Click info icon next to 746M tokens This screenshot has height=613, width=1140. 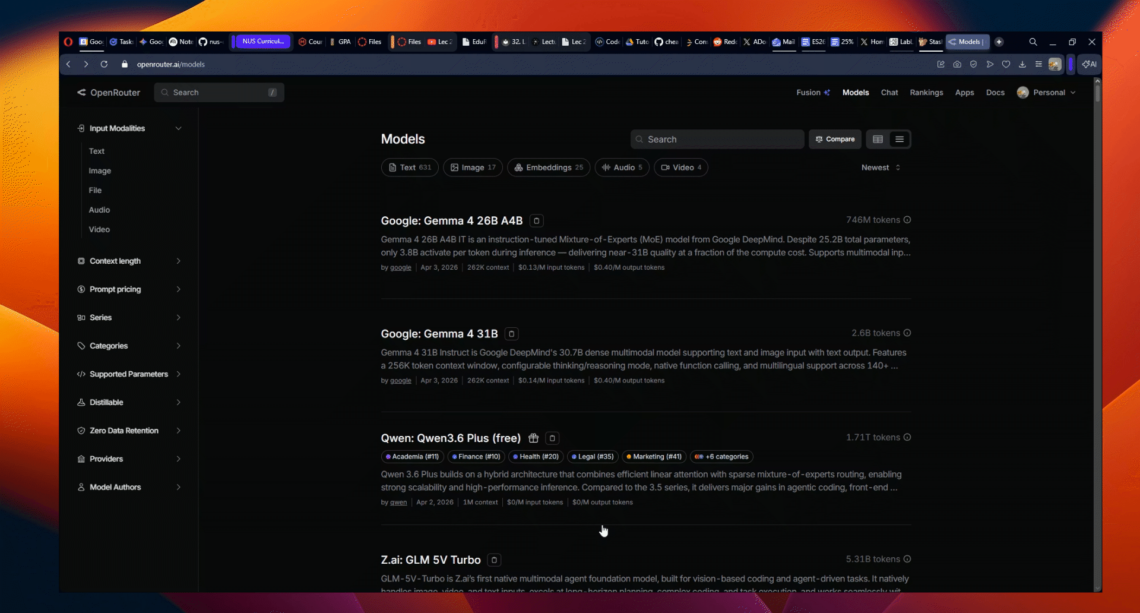point(907,220)
